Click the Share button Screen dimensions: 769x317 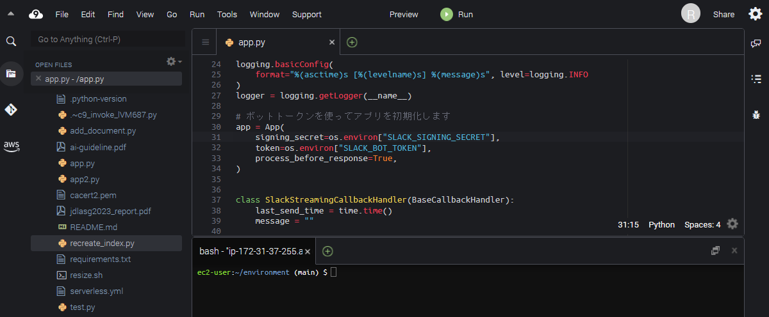coord(724,14)
